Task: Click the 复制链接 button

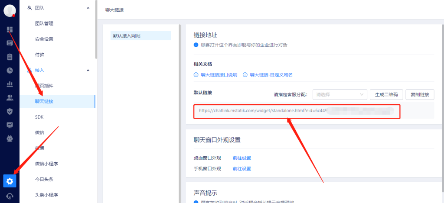Action: 420,94
